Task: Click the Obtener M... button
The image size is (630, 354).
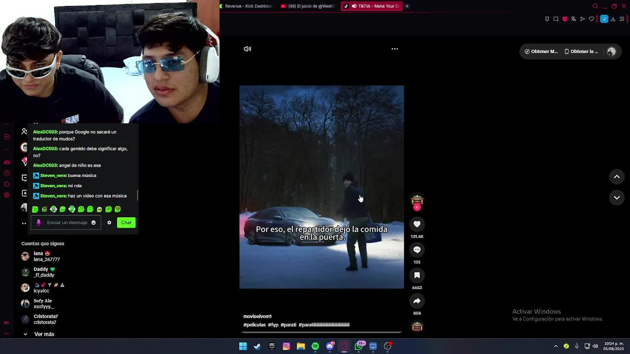Action: pos(541,51)
